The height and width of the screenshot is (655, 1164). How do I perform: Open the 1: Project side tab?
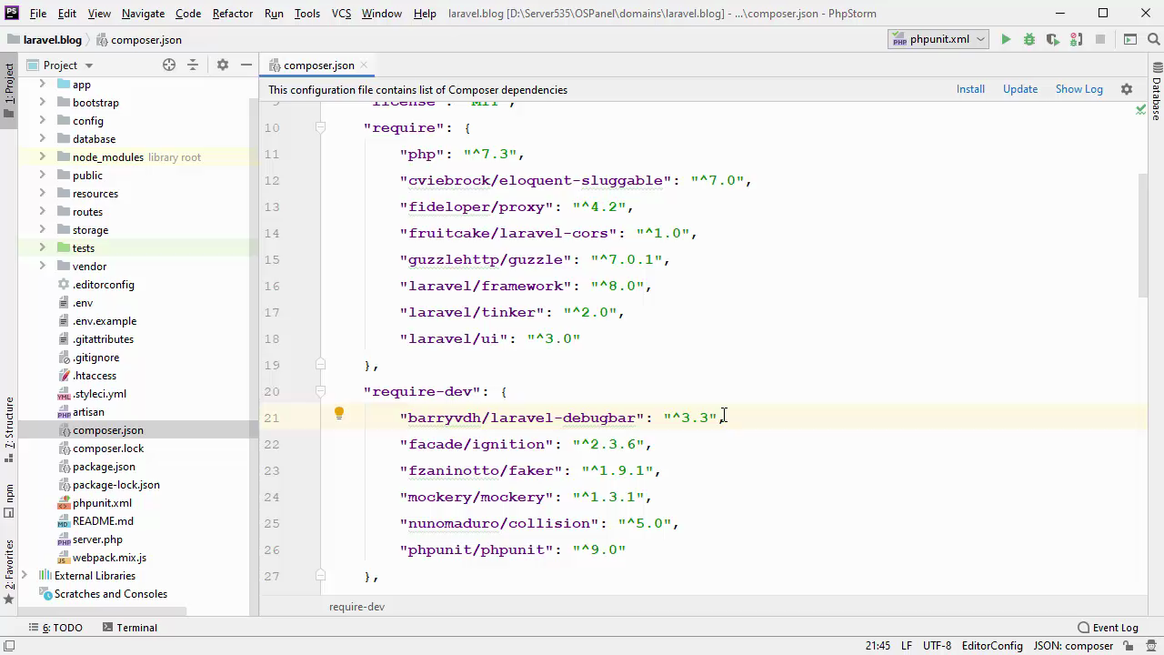[9, 90]
